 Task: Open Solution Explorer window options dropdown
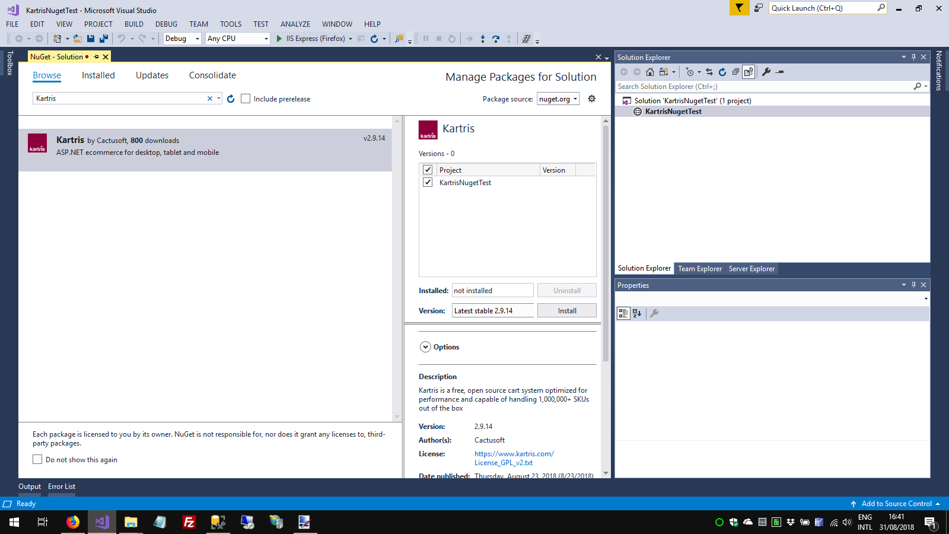[x=904, y=57]
